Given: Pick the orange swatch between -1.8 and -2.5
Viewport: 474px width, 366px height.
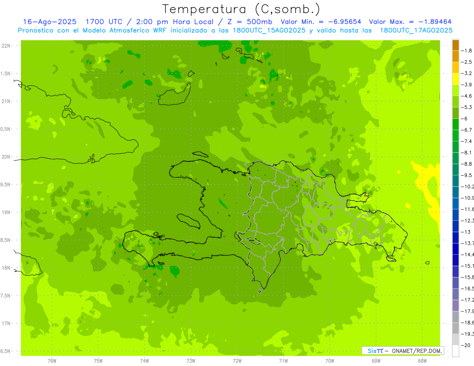Looking at the screenshot, I should pyautogui.click(x=456, y=56).
